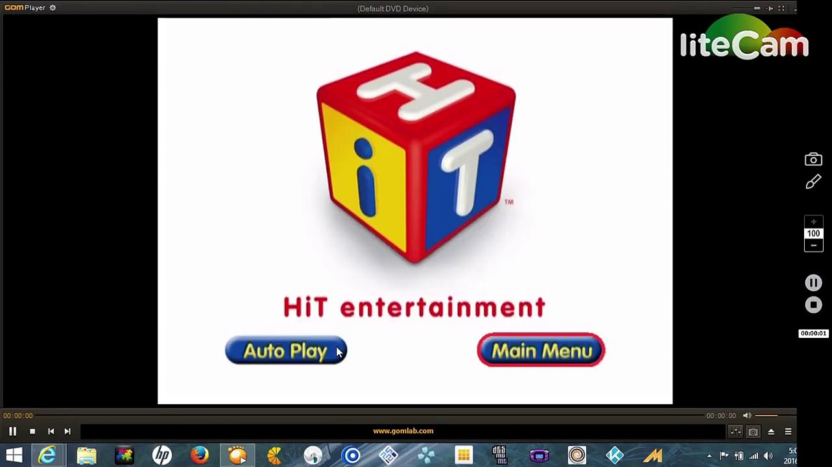Stop the DVD playback
The image size is (832, 467).
pos(32,431)
